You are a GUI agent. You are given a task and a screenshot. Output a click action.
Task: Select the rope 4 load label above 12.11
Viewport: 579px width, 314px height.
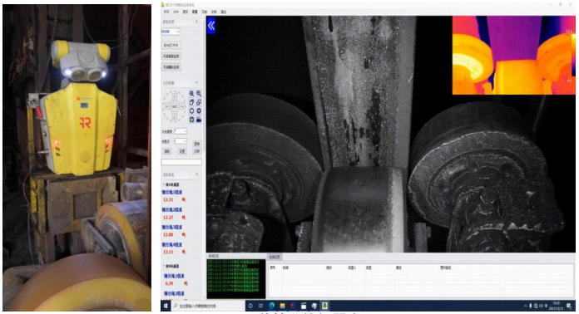171,244
